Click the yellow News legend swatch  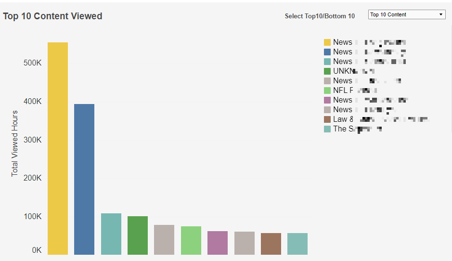click(x=327, y=42)
